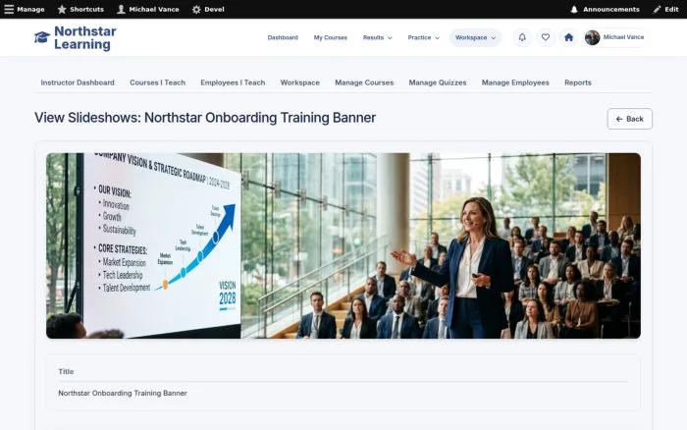The width and height of the screenshot is (687, 430).
Task: Click the slideshow banner image
Action: (x=343, y=245)
